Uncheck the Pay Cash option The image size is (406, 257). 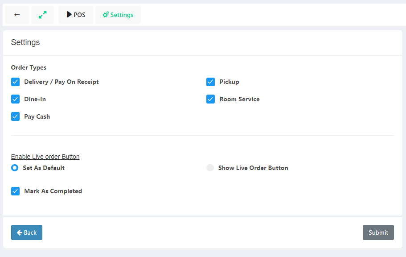pyautogui.click(x=16, y=116)
